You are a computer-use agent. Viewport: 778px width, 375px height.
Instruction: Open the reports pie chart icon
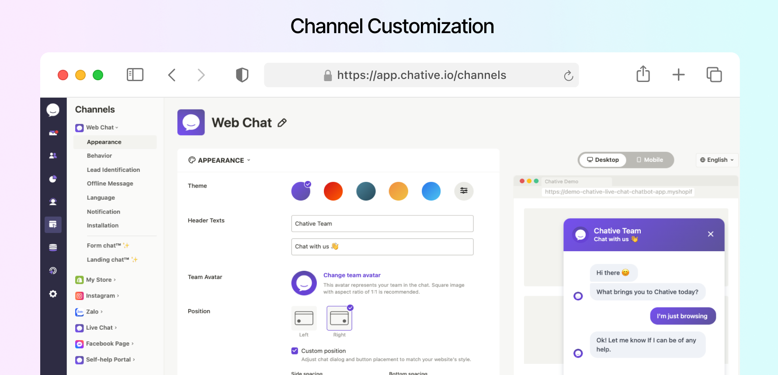[x=53, y=179]
